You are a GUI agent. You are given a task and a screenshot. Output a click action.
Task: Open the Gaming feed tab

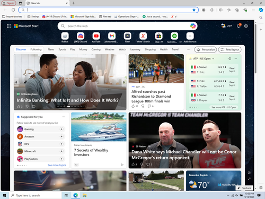click(96, 49)
